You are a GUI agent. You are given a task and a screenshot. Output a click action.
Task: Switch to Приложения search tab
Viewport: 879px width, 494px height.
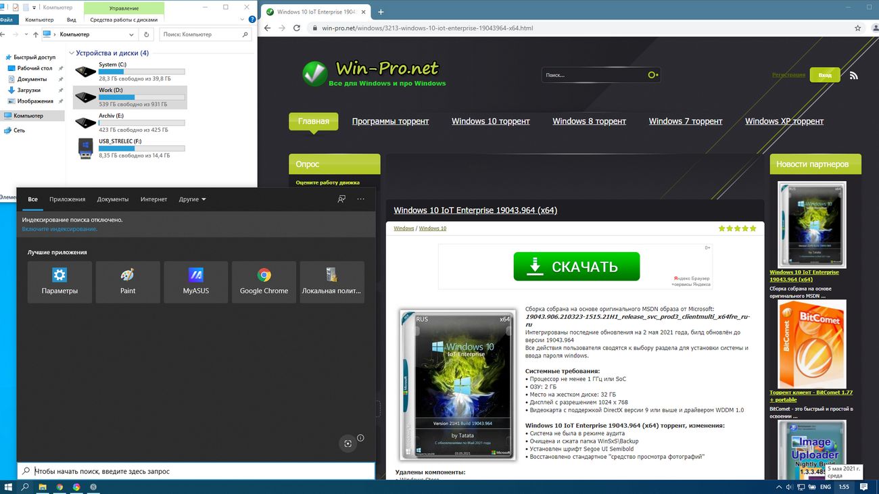68,199
